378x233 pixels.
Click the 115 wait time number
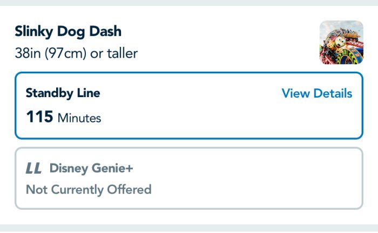[39, 117]
